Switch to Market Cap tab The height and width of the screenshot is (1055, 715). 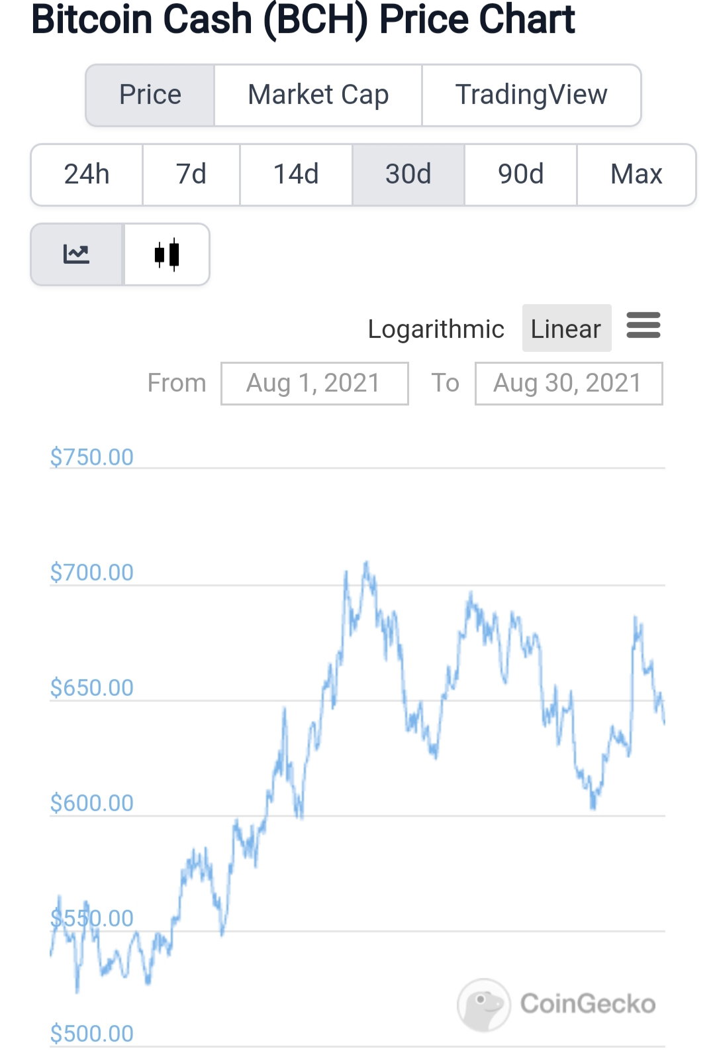click(x=318, y=95)
